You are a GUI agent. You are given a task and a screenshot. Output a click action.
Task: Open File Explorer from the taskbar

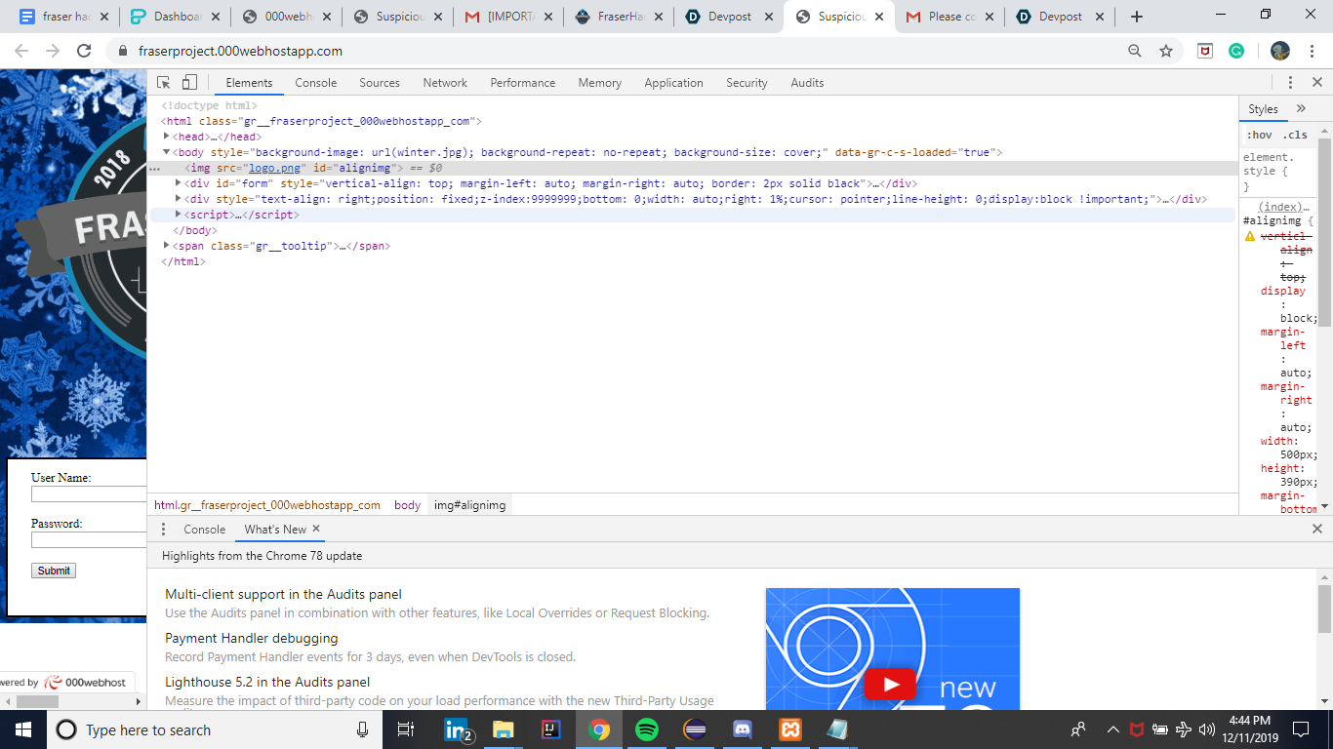(x=503, y=729)
